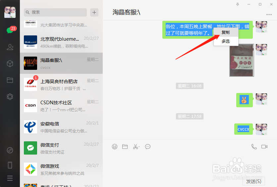
Task: Open the 北京现代blueme... conversation
Action: 61,42
